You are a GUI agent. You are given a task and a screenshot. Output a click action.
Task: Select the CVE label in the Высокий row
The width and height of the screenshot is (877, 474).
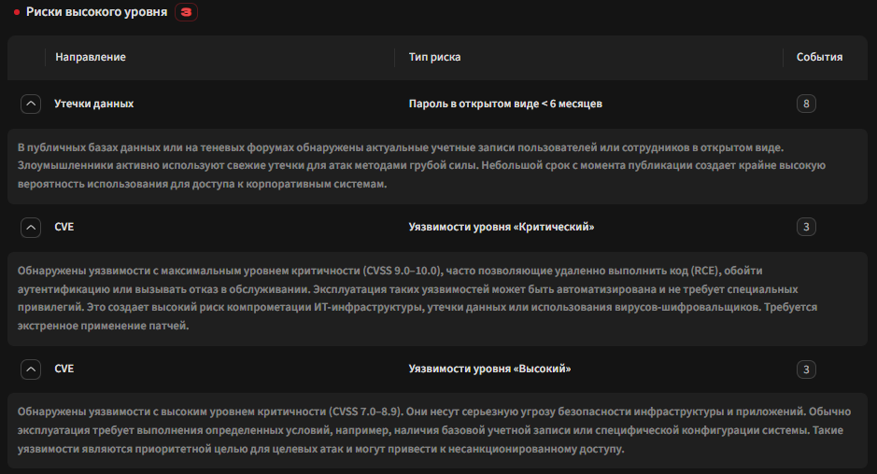[x=64, y=369]
